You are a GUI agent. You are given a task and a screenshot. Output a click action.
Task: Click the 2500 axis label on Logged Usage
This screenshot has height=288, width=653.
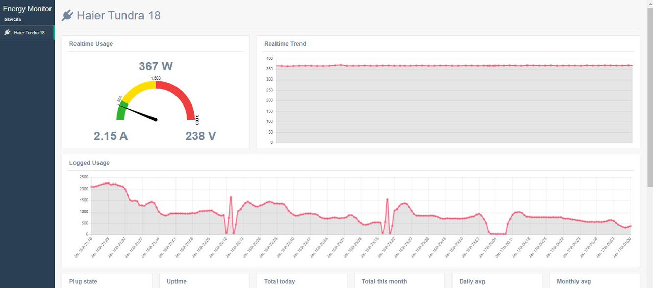pyautogui.click(x=84, y=177)
